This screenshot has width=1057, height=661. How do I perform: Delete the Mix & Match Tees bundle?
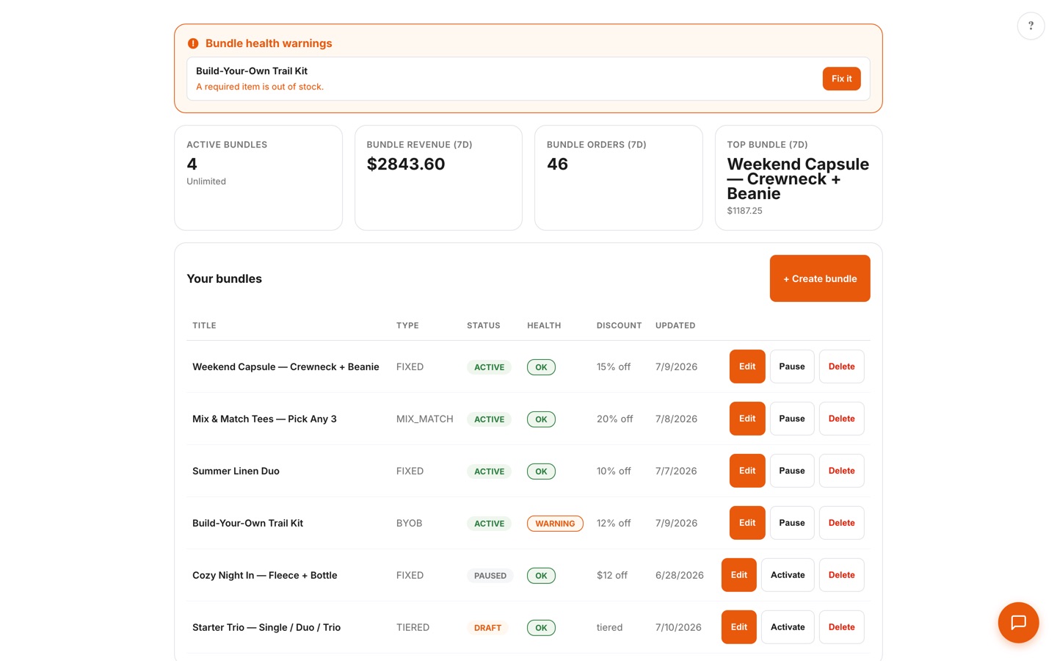pos(841,419)
